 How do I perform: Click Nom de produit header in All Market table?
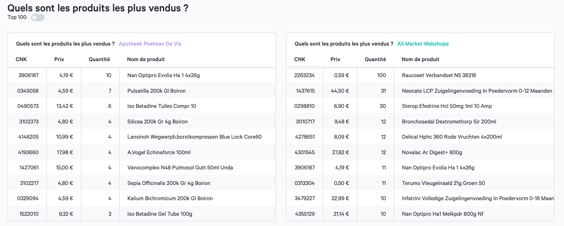point(420,59)
